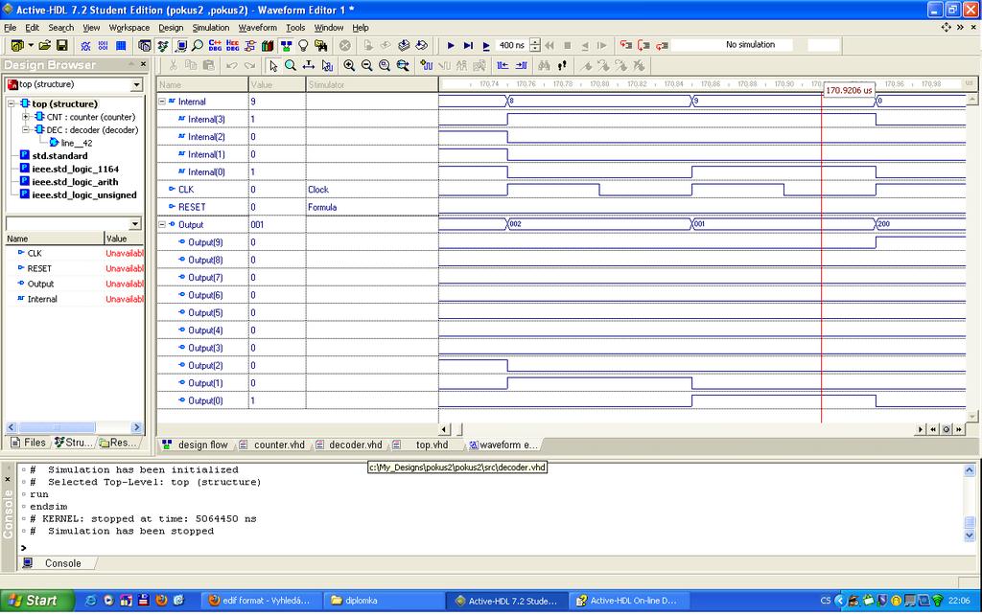Open the Waveform menu
Image resolution: width=982 pixels, height=615 pixels.
257,28
